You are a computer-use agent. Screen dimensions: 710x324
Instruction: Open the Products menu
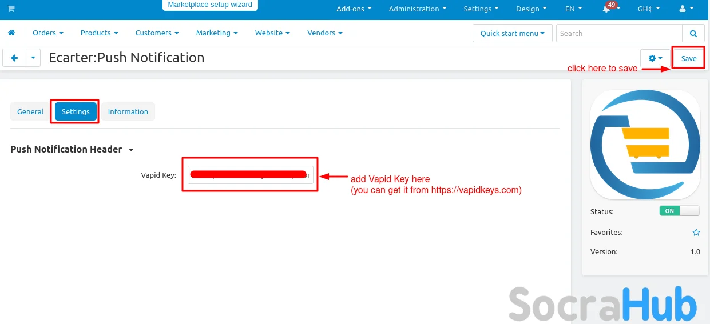99,33
